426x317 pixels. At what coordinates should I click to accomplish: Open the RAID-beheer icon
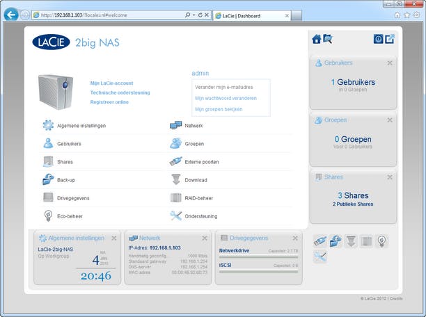click(176, 197)
